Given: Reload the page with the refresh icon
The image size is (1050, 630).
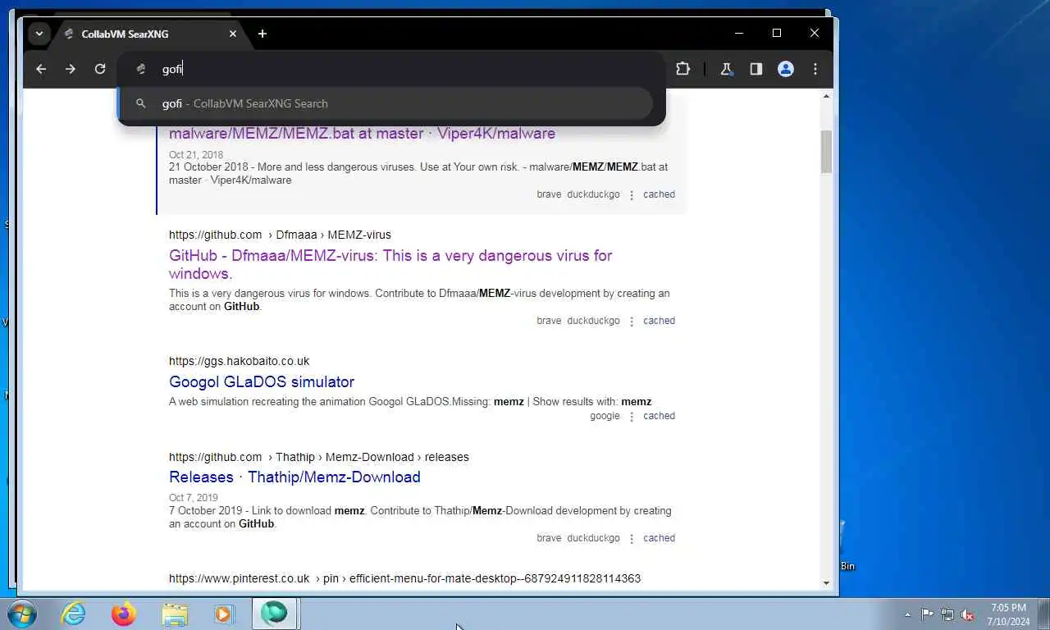Looking at the screenshot, I should (x=100, y=69).
